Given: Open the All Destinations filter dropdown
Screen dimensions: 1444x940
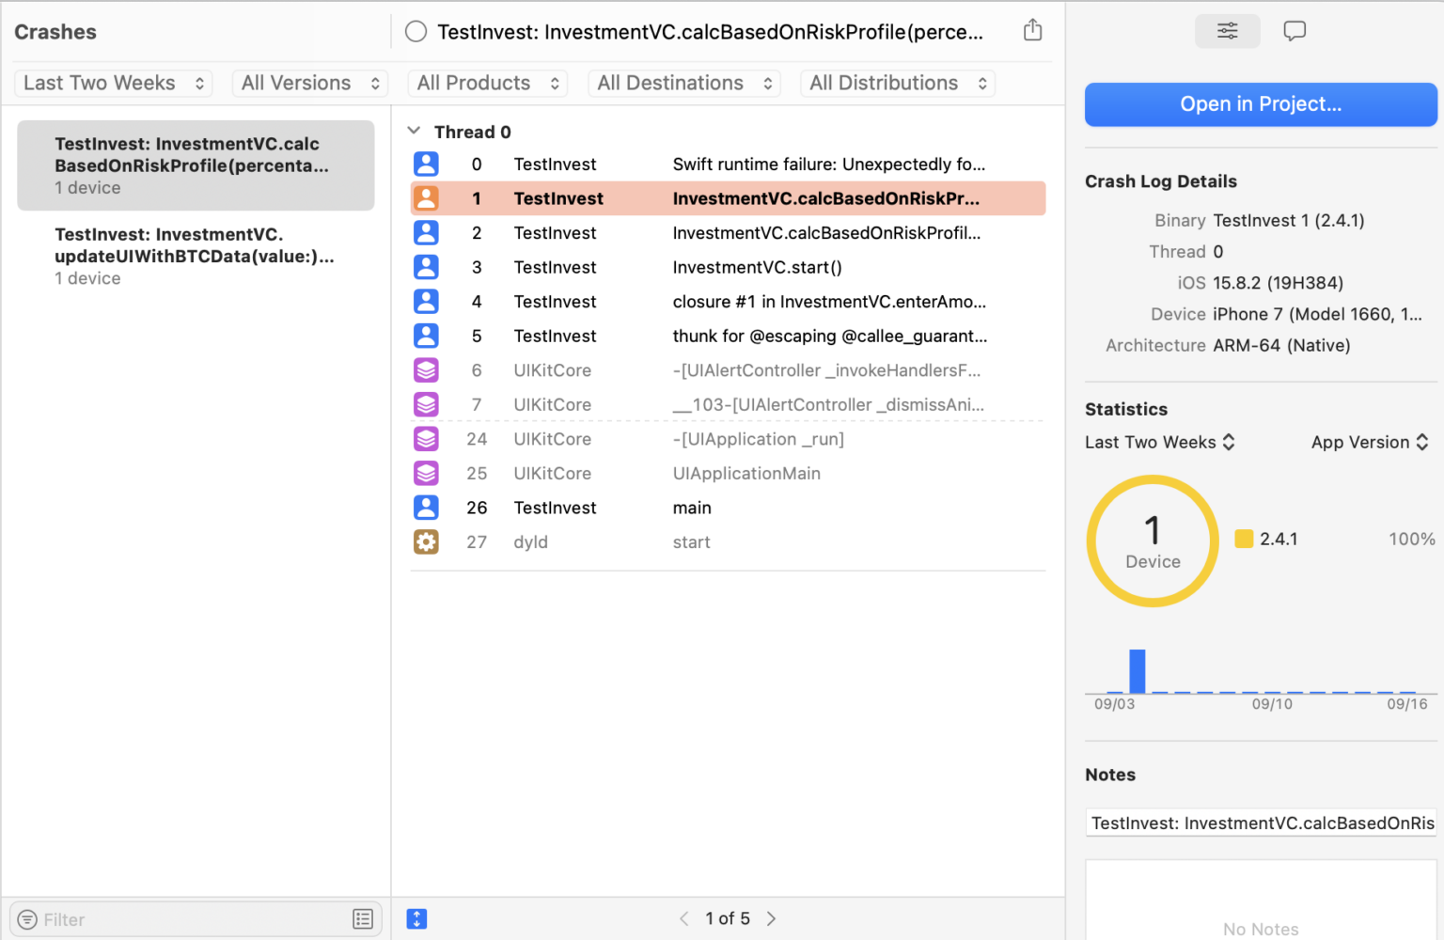Looking at the screenshot, I should coord(683,83).
